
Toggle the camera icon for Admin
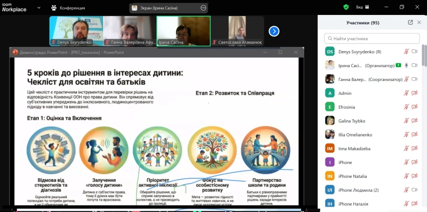tap(415, 93)
